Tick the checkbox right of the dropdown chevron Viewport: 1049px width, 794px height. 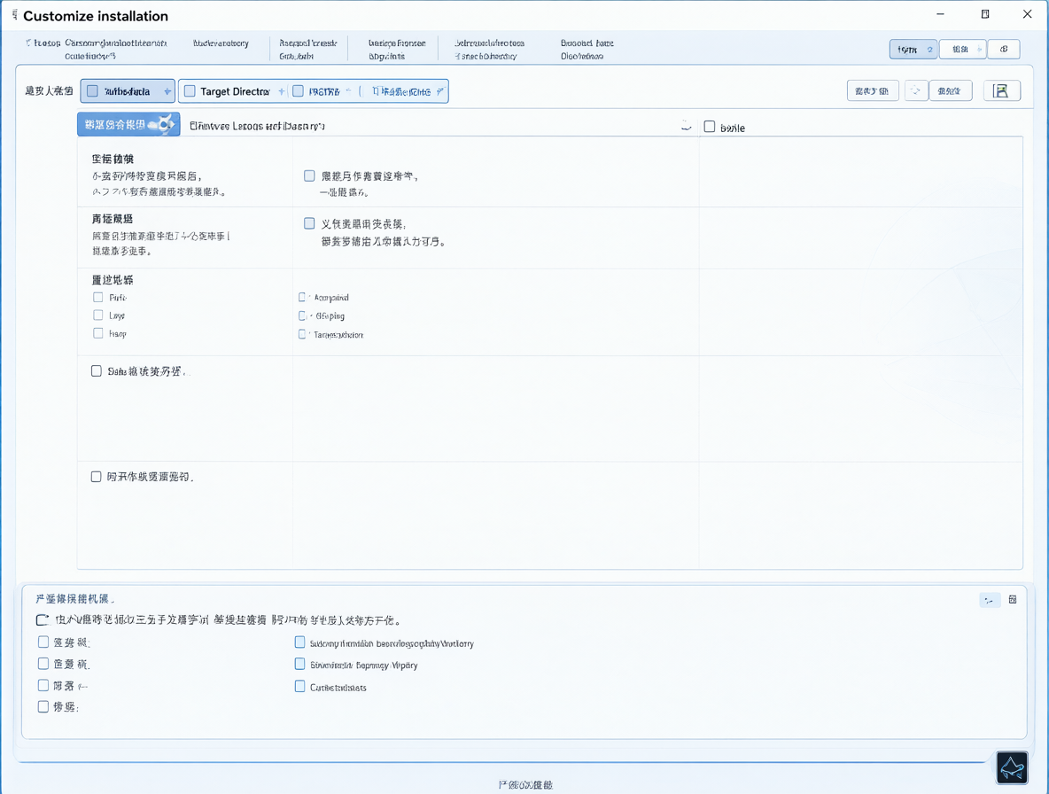(x=709, y=127)
